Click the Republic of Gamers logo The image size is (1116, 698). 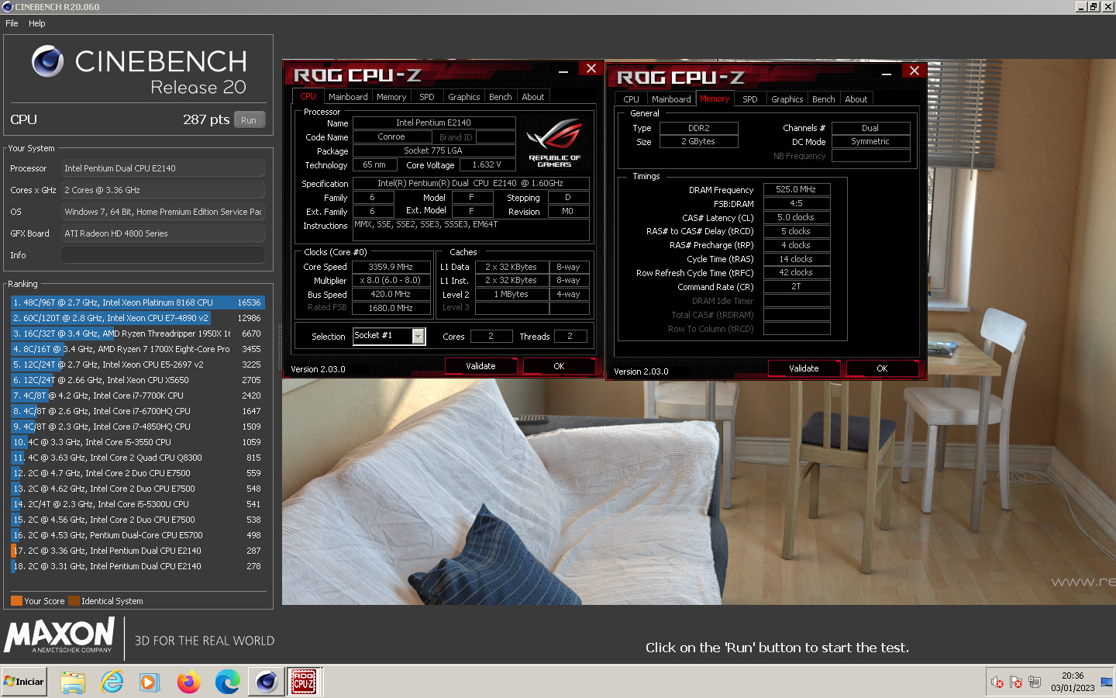click(x=554, y=143)
